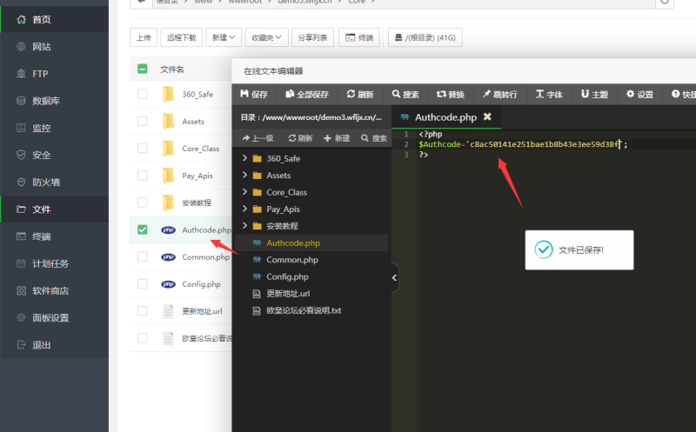The width and height of the screenshot is (696, 432).
Task: Click the 终端 terminal icon in sidebar
Action: [21, 236]
